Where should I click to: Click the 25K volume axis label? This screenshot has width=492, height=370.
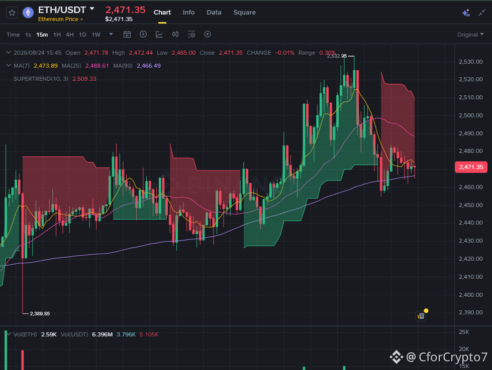pyautogui.click(x=464, y=332)
